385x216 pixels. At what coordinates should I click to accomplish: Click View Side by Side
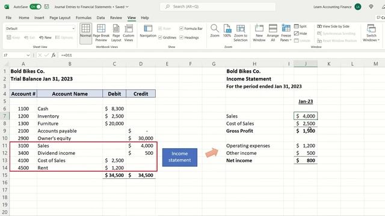(x=333, y=26)
